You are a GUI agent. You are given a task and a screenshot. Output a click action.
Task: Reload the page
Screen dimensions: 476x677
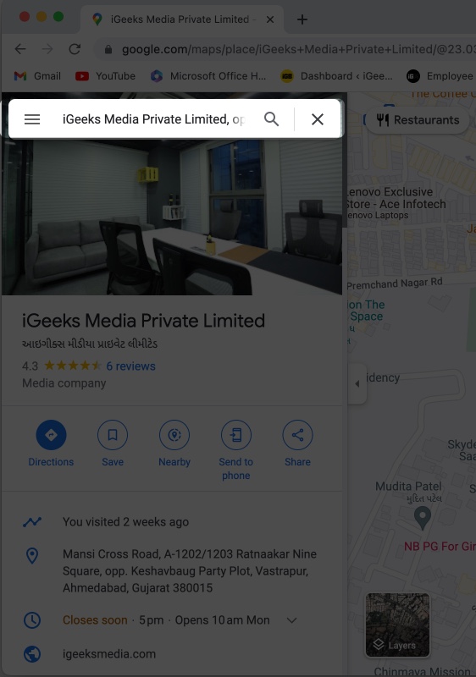(75, 49)
